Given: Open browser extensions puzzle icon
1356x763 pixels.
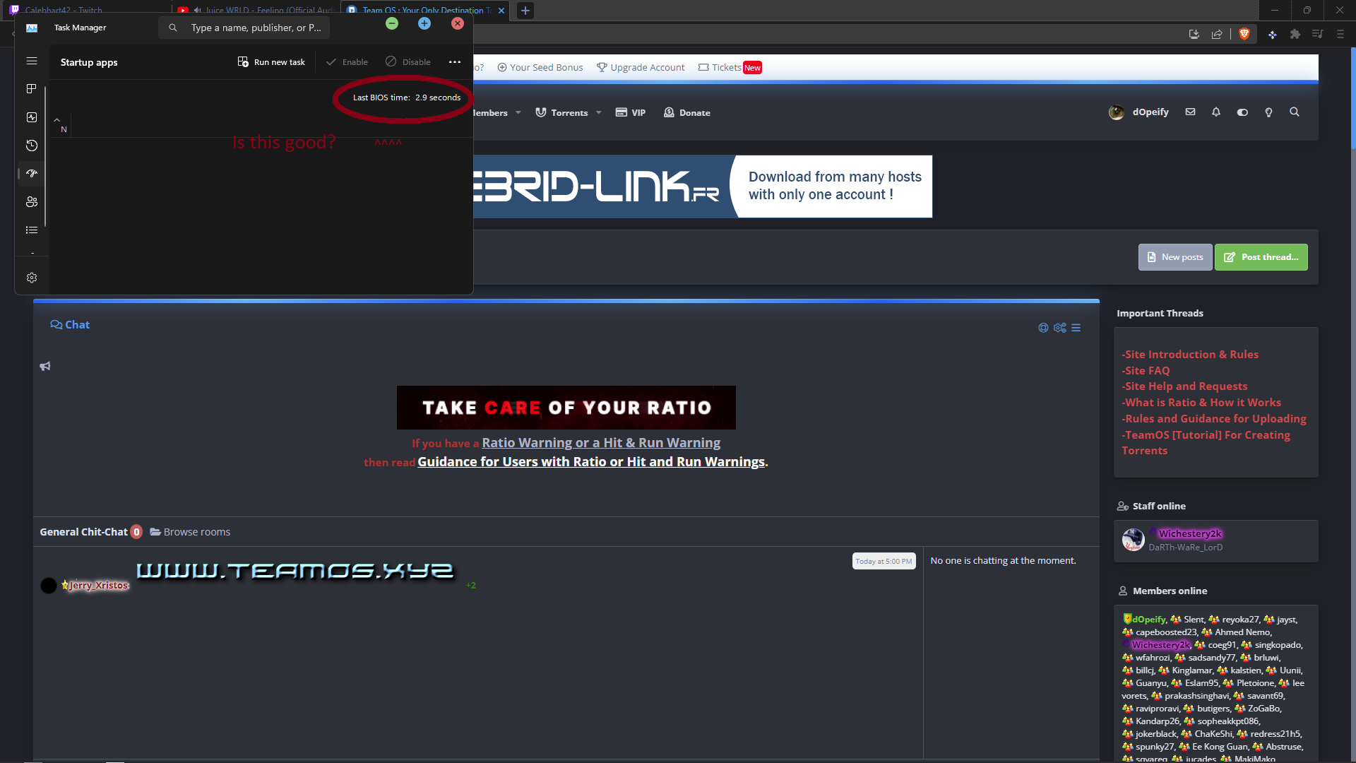Looking at the screenshot, I should [1295, 34].
